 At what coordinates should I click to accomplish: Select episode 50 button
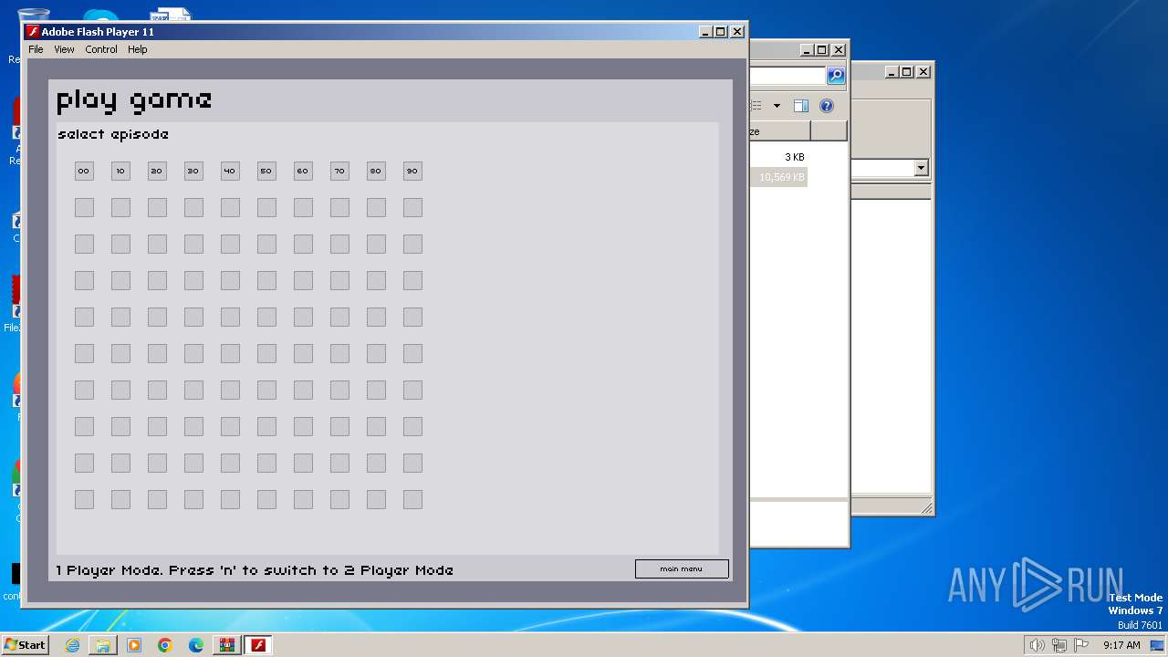266,171
